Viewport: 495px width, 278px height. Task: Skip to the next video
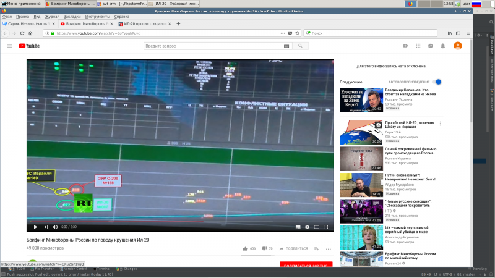(x=46, y=227)
